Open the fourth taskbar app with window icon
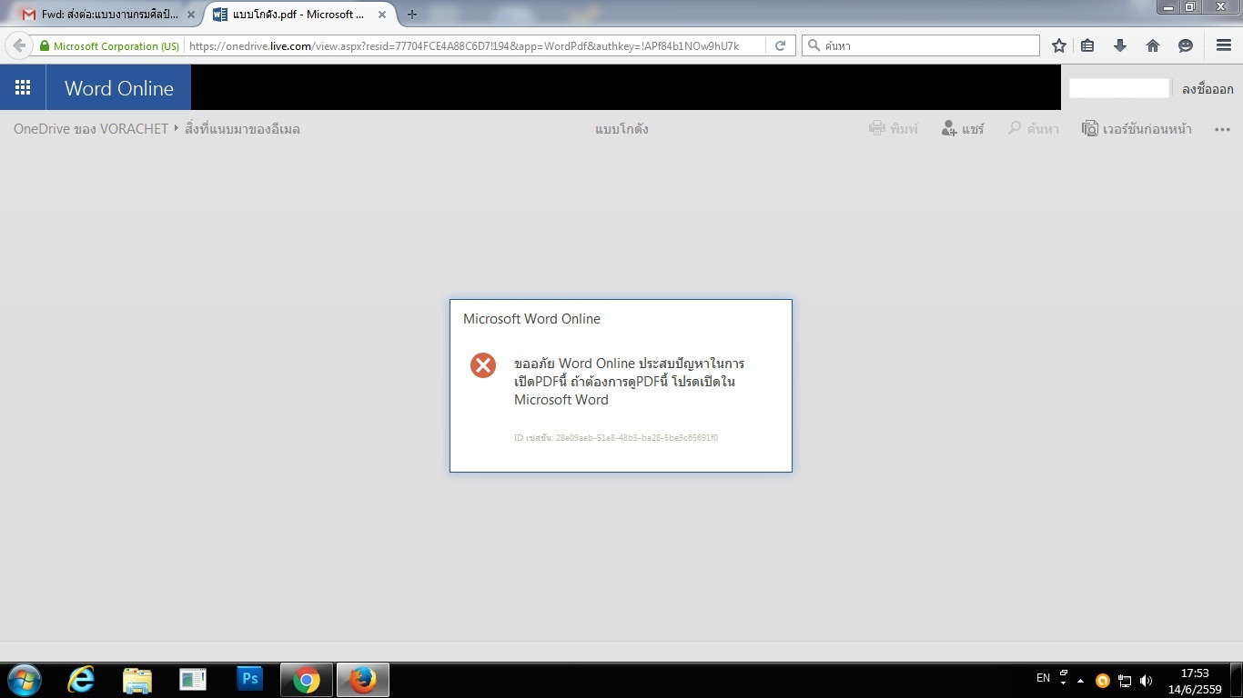Viewport: 1243px width, 698px height. pyautogui.click(x=193, y=680)
